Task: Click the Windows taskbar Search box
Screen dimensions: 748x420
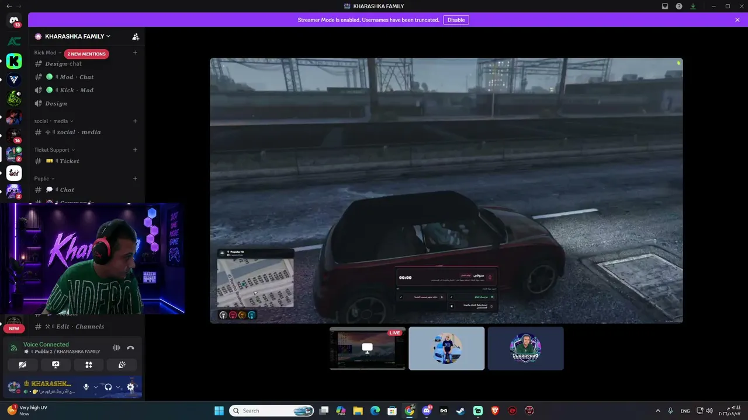Action: (272, 411)
